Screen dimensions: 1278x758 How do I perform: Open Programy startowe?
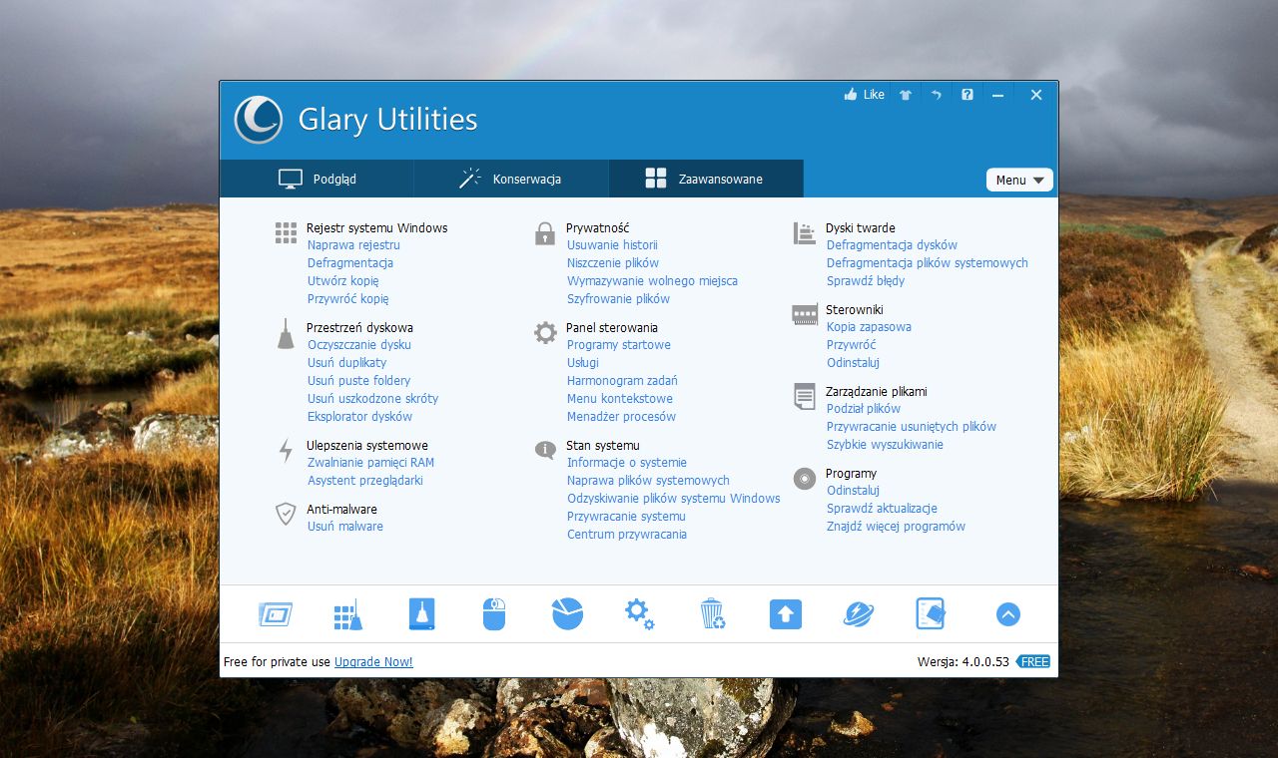tap(619, 344)
